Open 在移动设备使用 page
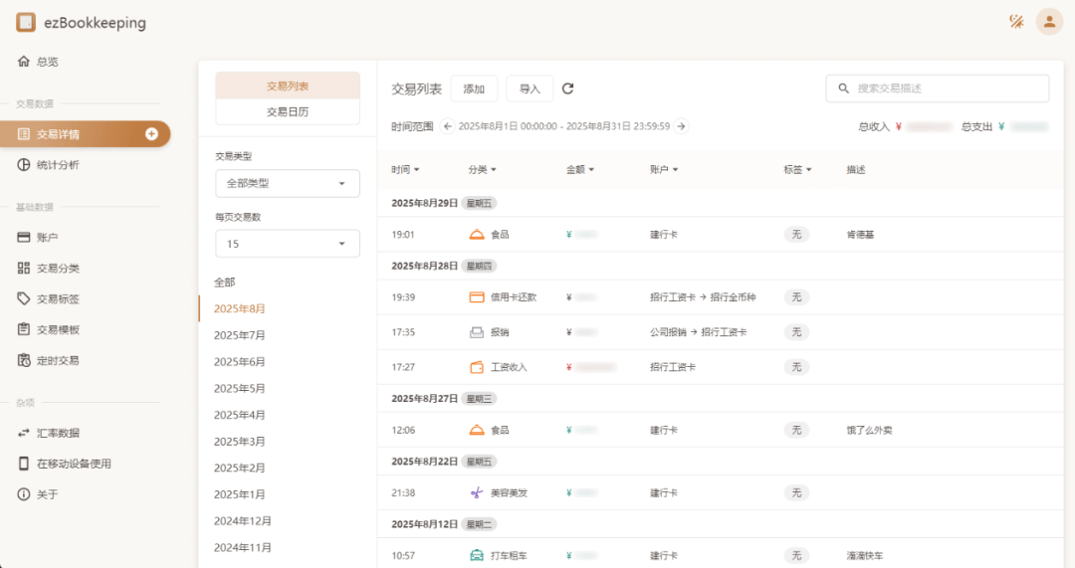 pos(86,464)
